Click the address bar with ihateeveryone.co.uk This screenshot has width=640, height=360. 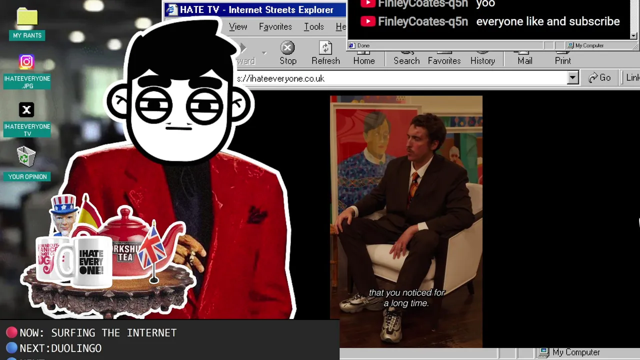[401, 78]
